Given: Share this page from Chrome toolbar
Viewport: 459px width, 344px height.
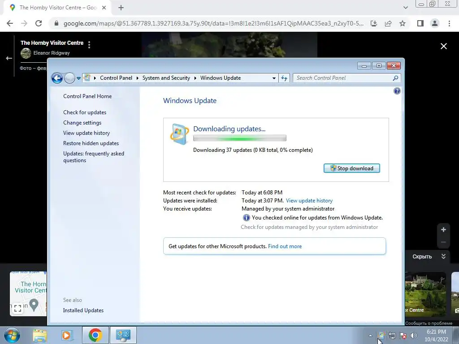Looking at the screenshot, I should 388,23.
